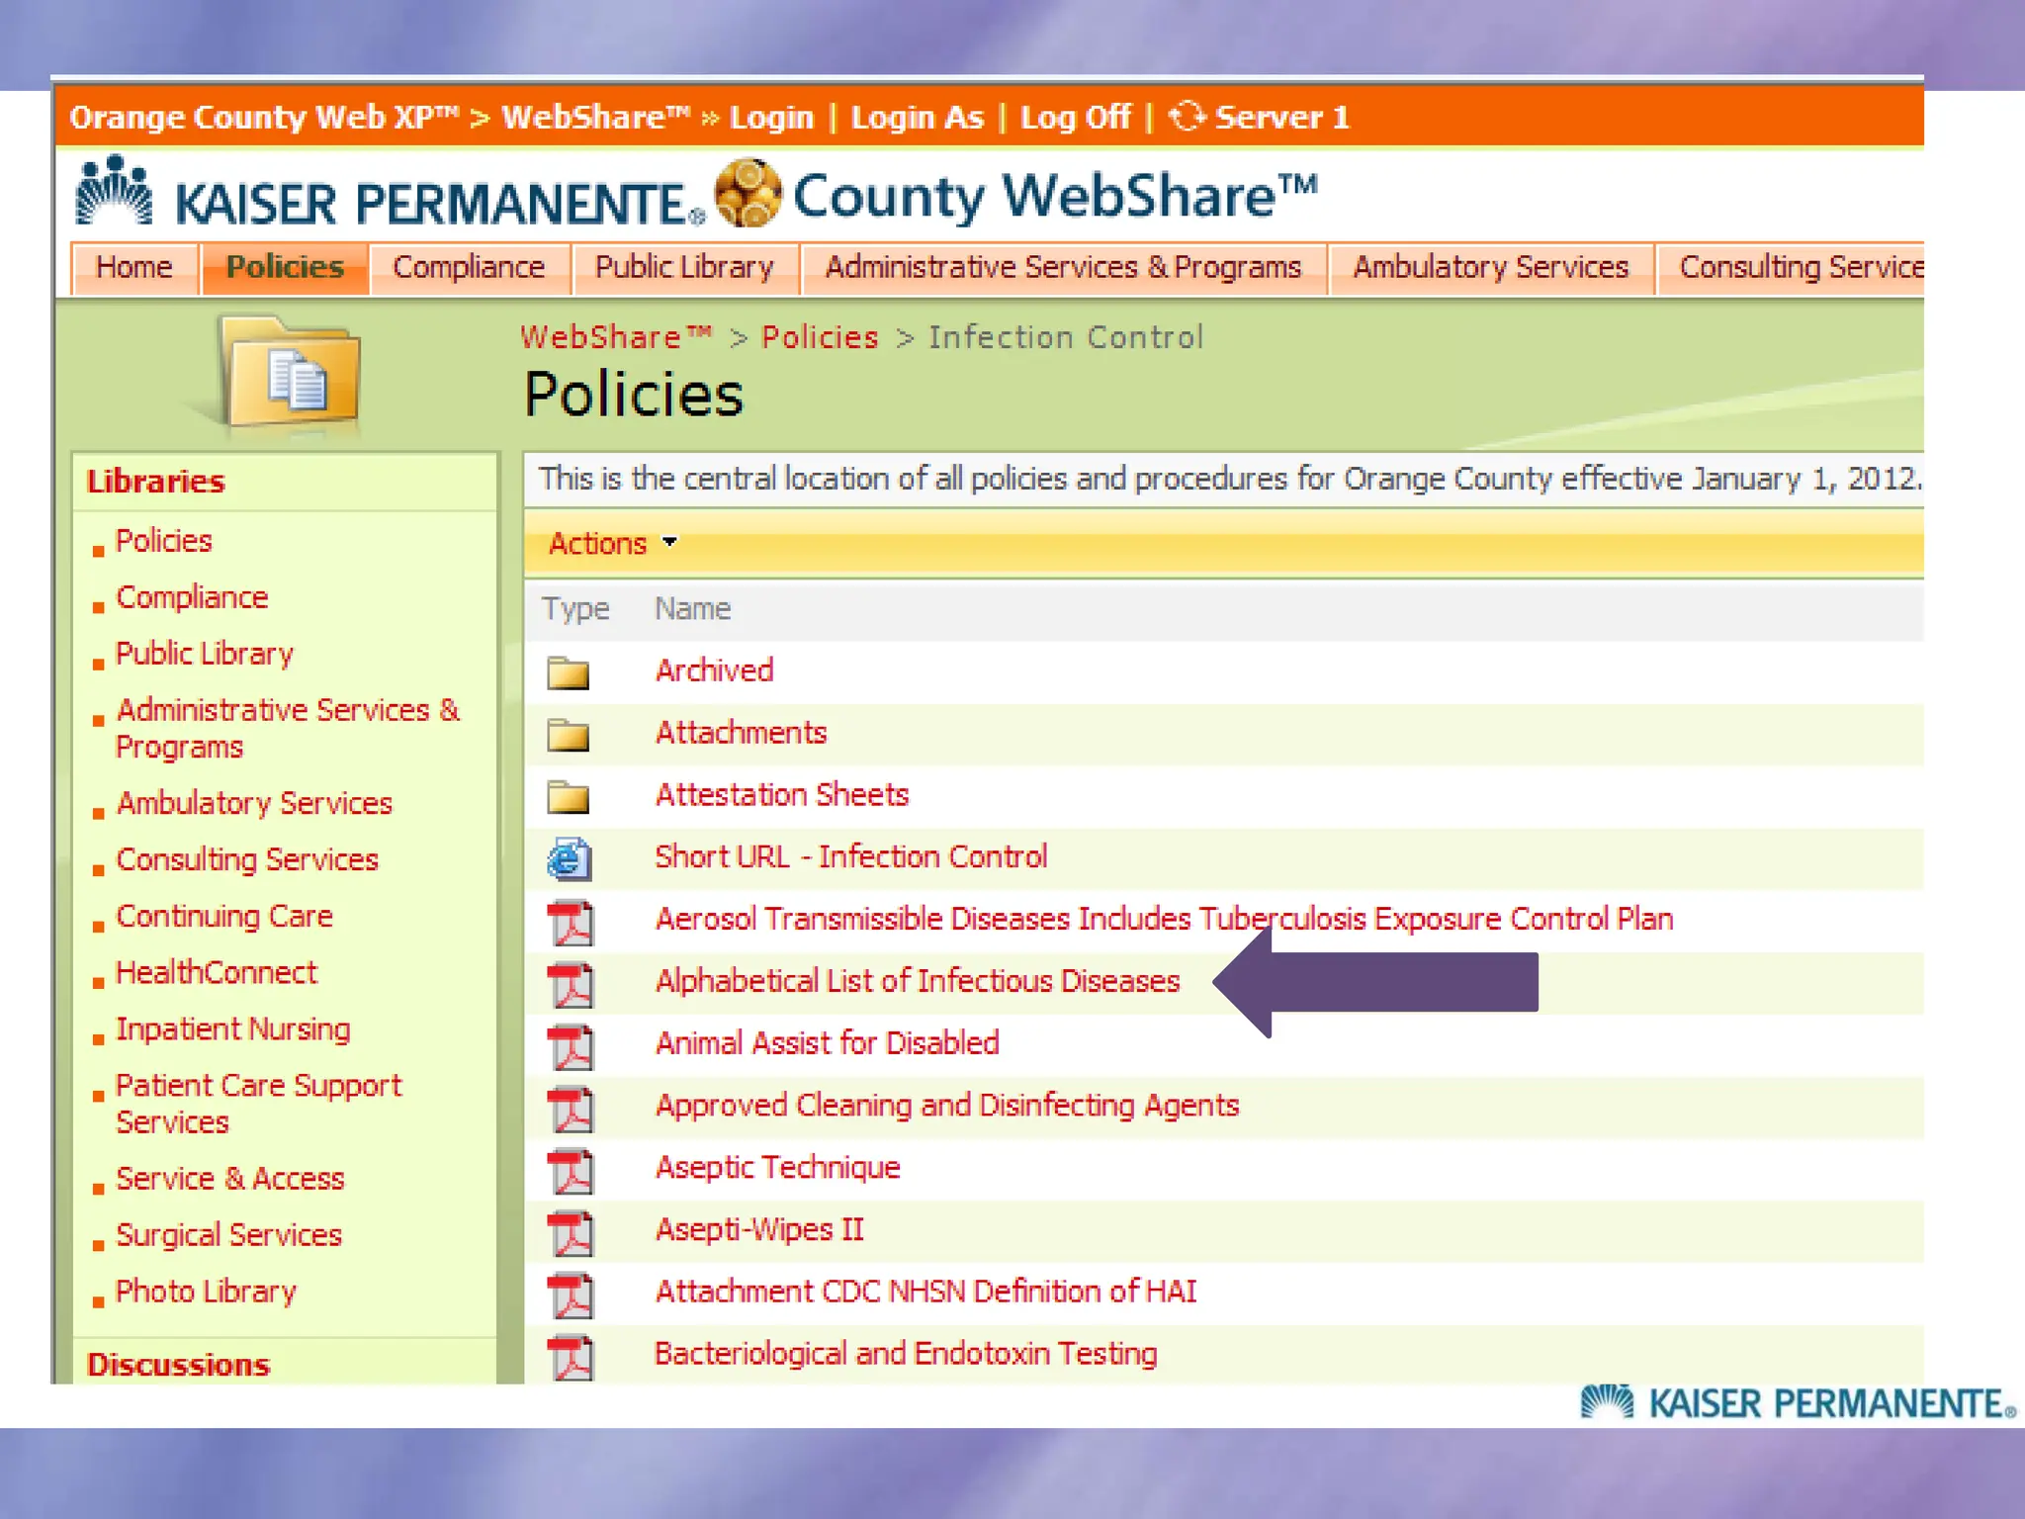Open Alphabetical List of Infectious Diseases
The width and height of the screenshot is (2025, 1519).
917,981
